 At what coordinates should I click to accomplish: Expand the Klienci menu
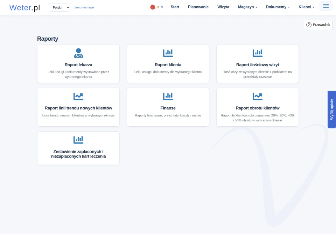click(306, 7)
